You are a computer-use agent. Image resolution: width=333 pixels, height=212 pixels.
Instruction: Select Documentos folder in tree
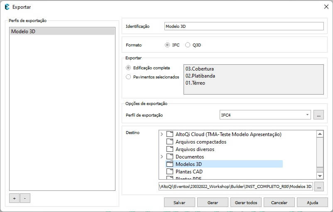pyautogui.click(x=190, y=156)
